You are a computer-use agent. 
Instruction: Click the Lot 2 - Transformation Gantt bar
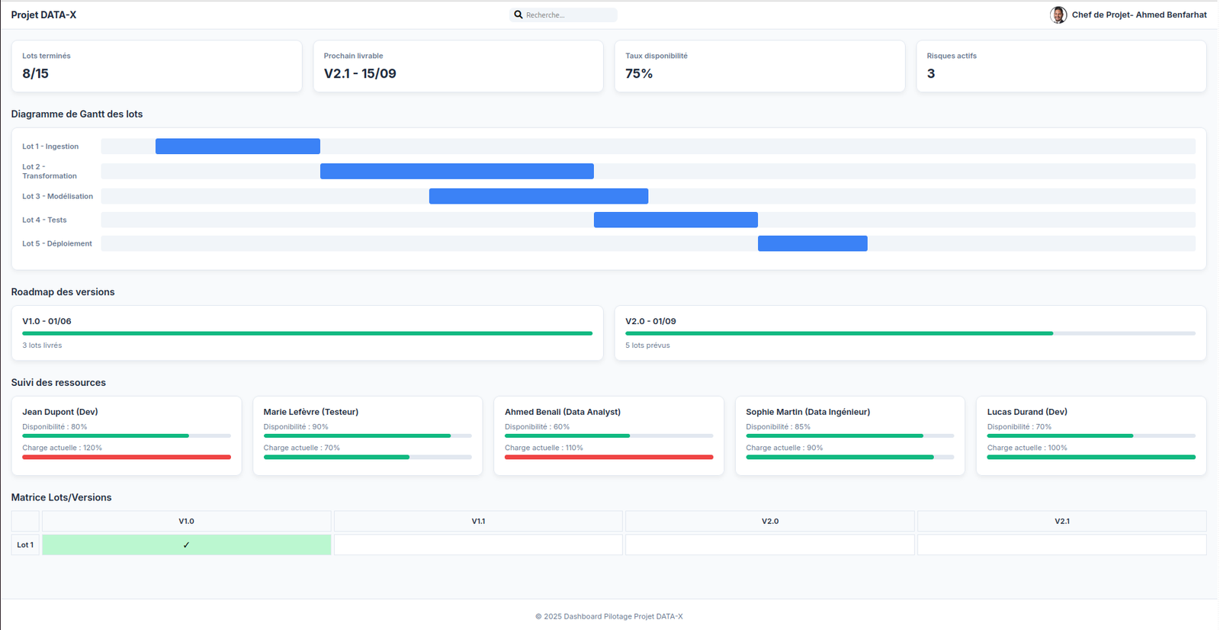coord(457,172)
